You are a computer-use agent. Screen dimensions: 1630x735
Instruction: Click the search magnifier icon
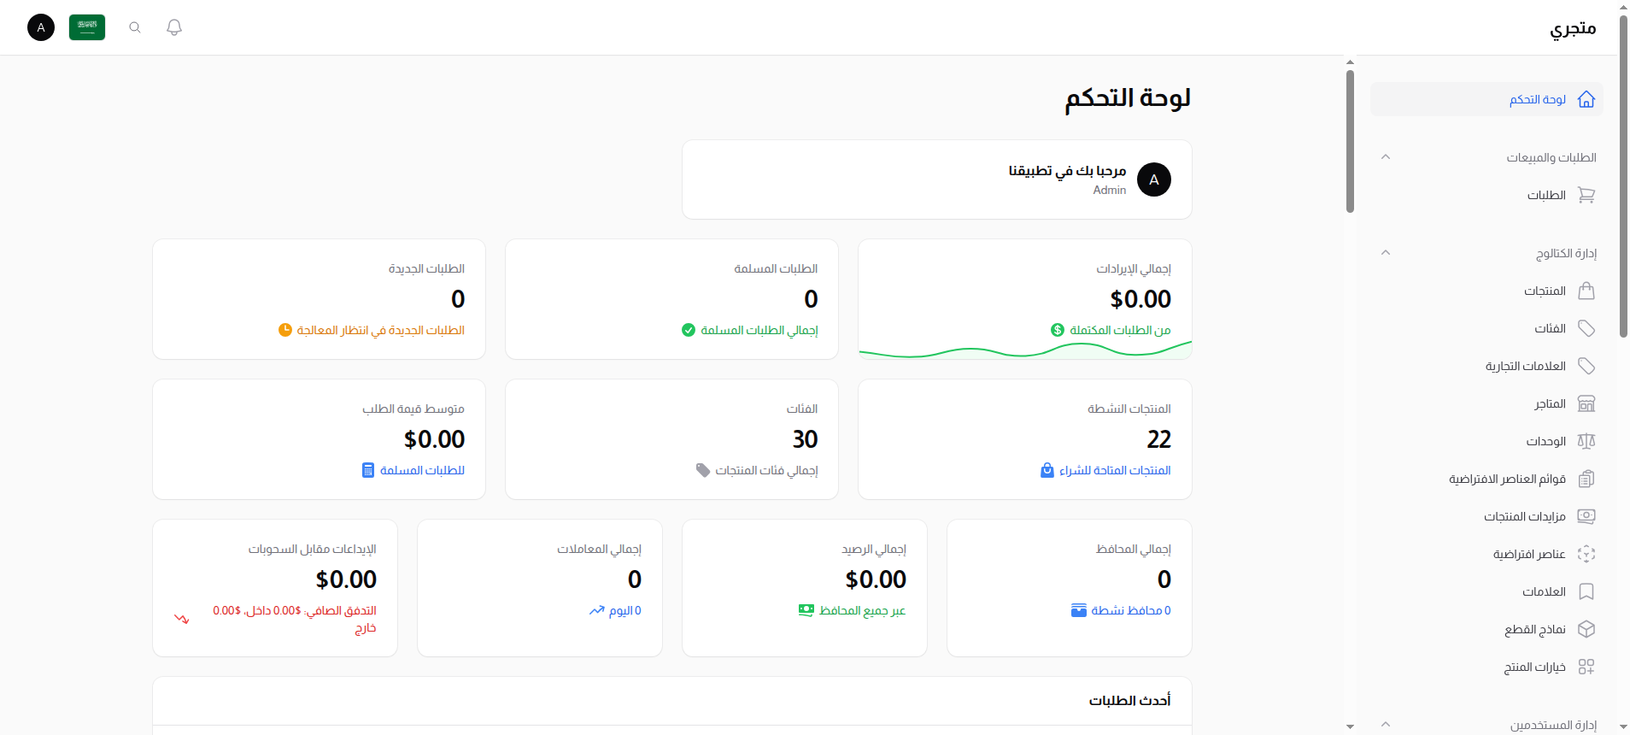click(135, 27)
